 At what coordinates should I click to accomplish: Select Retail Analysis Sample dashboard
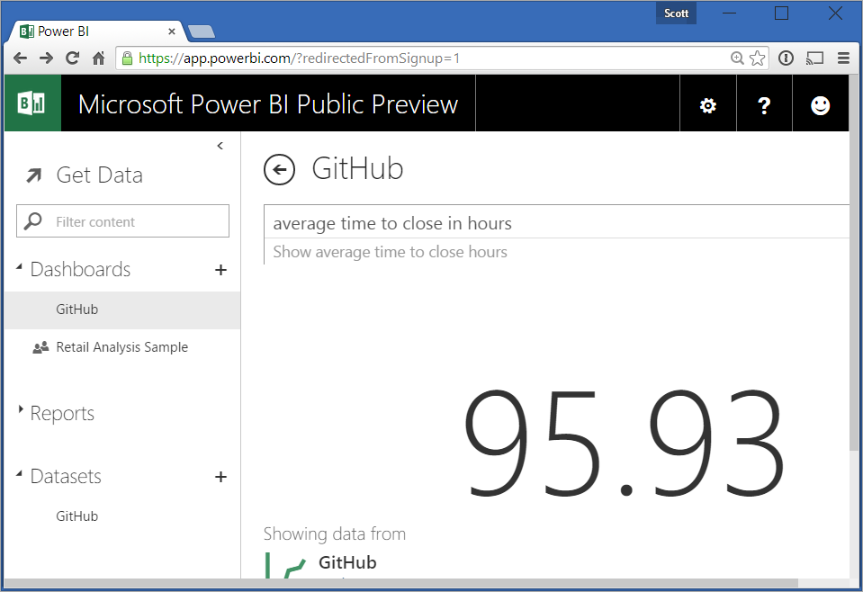[x=121, y=347]
